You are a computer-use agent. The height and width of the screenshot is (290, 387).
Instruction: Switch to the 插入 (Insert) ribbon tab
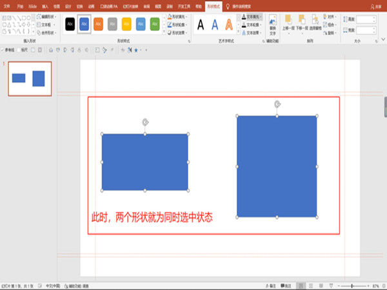click(x=45, y=5)
